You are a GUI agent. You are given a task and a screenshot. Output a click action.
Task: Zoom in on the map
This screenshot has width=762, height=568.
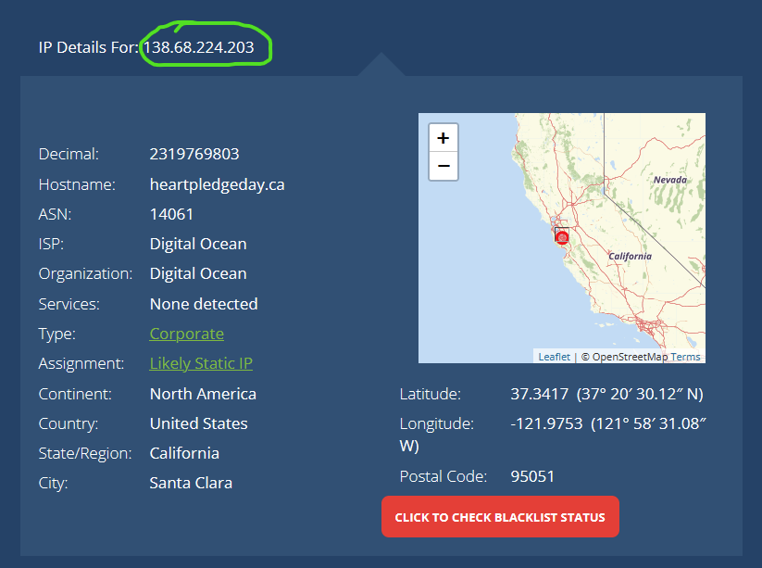(443, 138)
